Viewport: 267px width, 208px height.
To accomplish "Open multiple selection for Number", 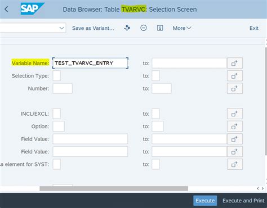I will tap(235, 88).
